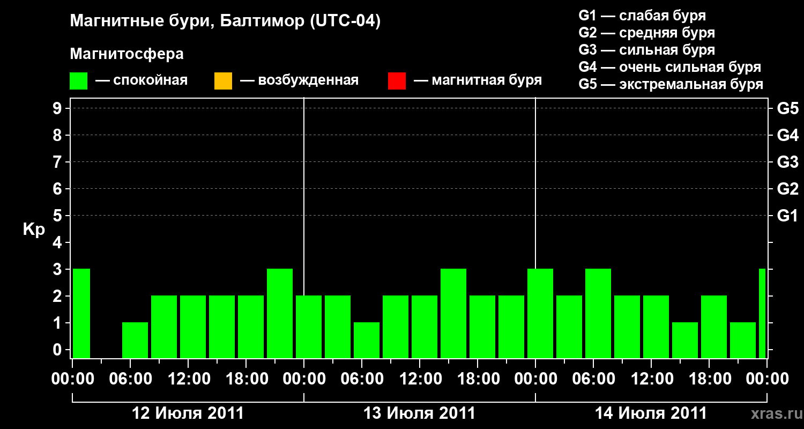Screen dimensions: 804x429
Task: Click the title 'Магнитные бури, Балтимор (UTC-04)'
Action: pos(225,22)
